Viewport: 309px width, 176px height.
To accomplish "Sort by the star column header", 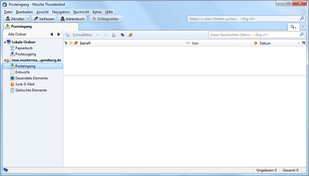I will (x=71, y=43).
